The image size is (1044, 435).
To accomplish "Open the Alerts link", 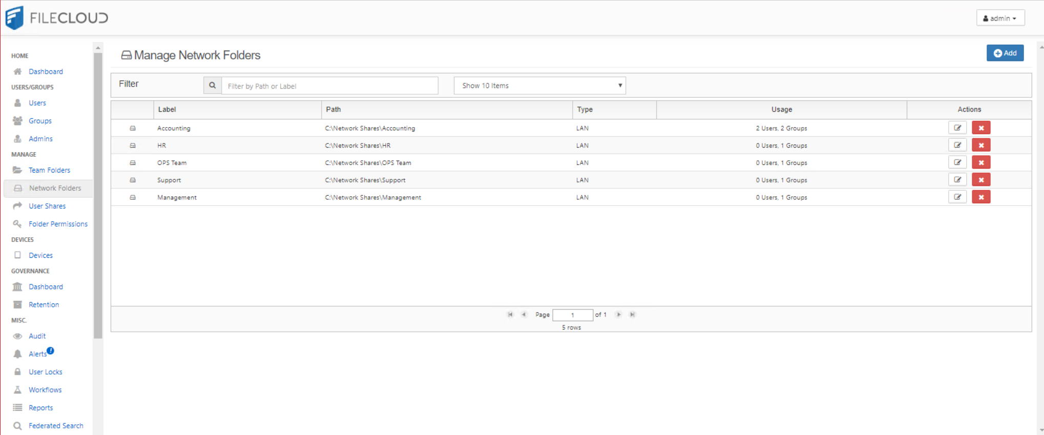I will pos(37,354).
